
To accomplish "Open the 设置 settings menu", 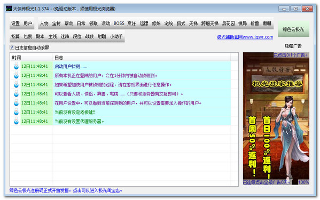I will tap(15, 23).
